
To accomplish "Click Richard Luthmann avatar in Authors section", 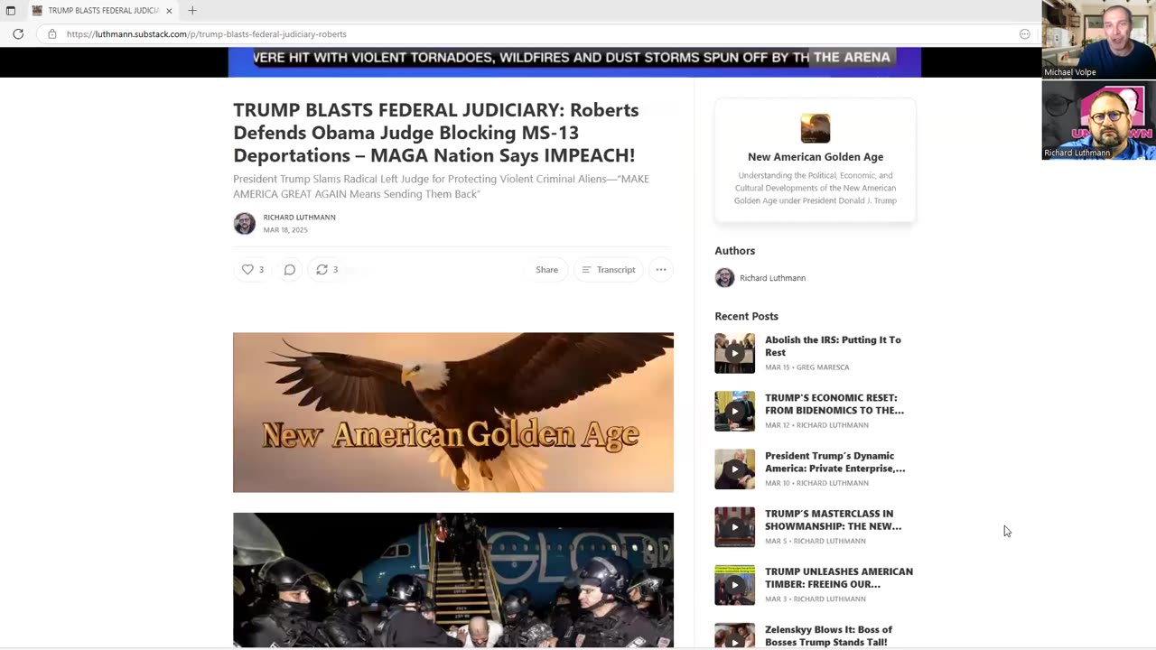I will [x=724, y=278].
